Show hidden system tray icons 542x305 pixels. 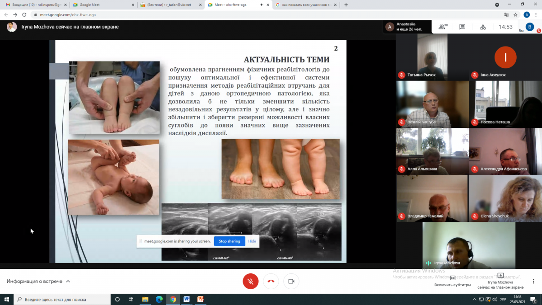point(474,299)
